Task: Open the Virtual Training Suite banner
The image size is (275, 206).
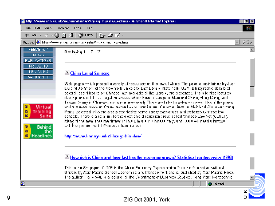Action: 38,112
